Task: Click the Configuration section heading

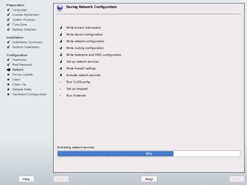Action: point(17,55)
